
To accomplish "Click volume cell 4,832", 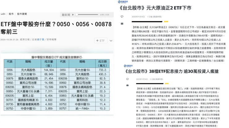I will point(49,100).
